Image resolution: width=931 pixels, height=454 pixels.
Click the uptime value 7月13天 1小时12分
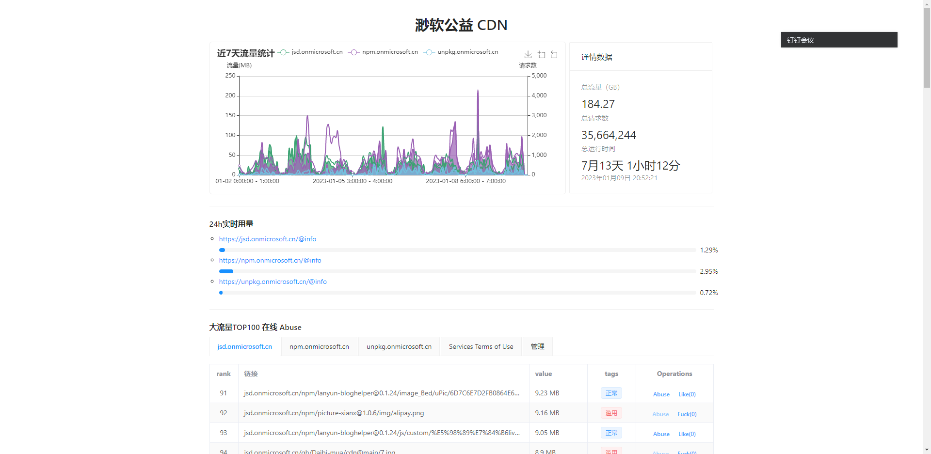631,166
